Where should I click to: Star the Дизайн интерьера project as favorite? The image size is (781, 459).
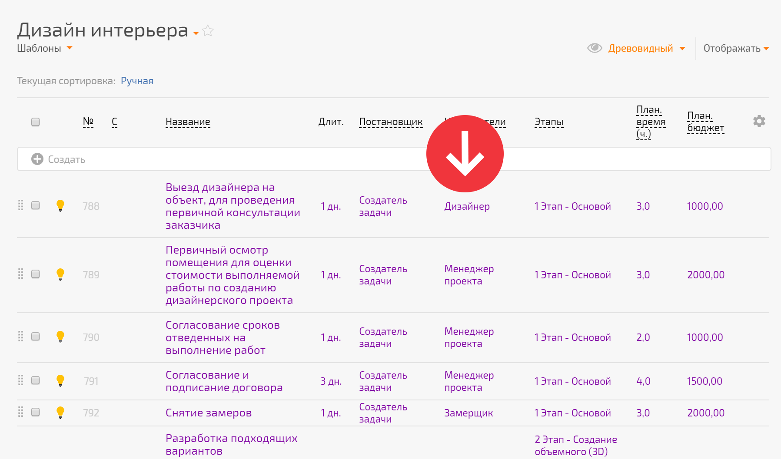click(x=208, y=31)
